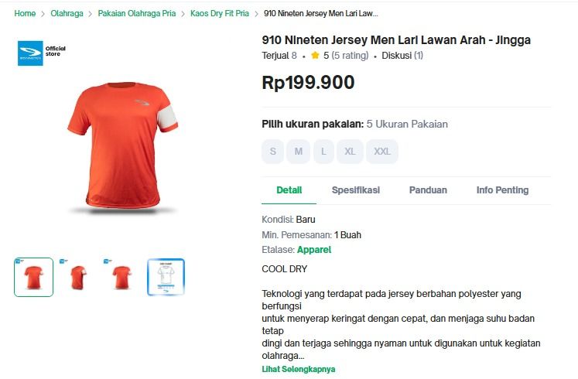Expand description with Lihat Selengkapnya
578x379 pixels.
pos(299,369)
